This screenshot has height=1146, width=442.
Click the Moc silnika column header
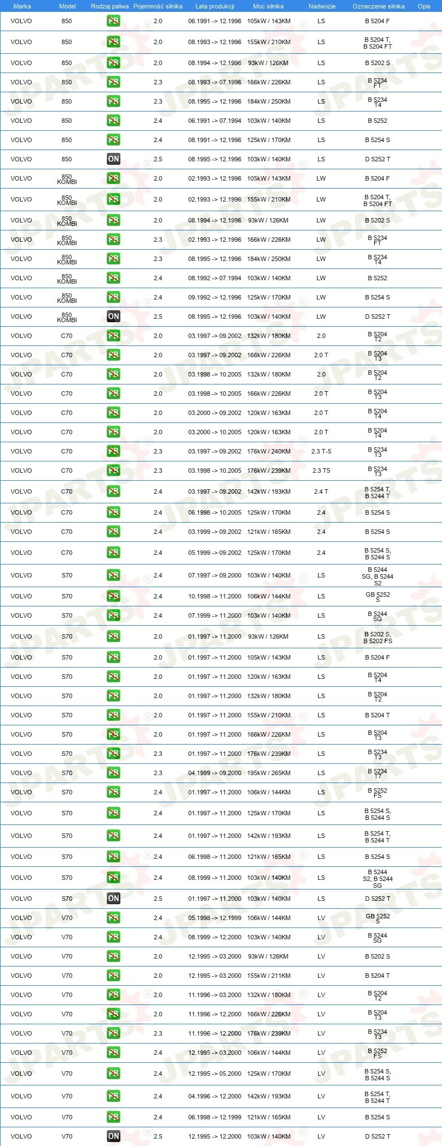point(268,6)
